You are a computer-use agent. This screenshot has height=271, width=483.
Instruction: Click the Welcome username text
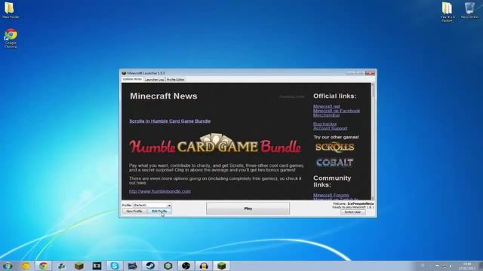353,204
